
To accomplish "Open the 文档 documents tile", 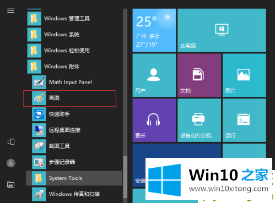I will tap(199, 75).
